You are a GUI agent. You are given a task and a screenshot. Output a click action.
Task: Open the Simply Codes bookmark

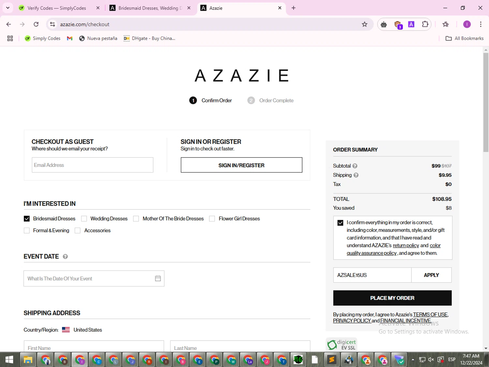tap(43, 38)
